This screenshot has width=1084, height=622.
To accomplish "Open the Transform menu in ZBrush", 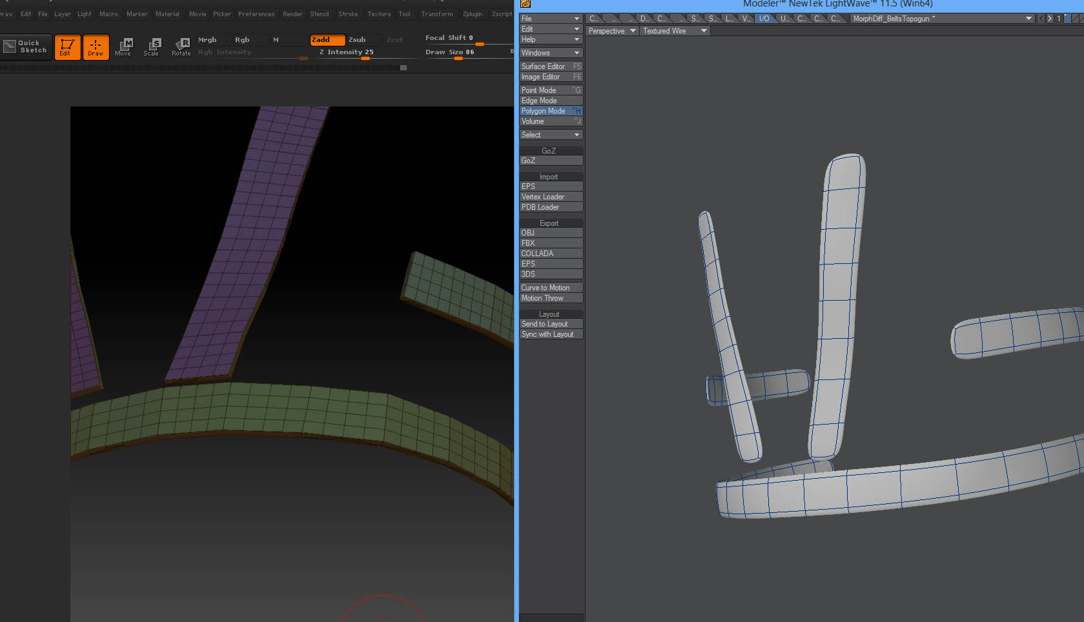I will (x=437, y=14).
